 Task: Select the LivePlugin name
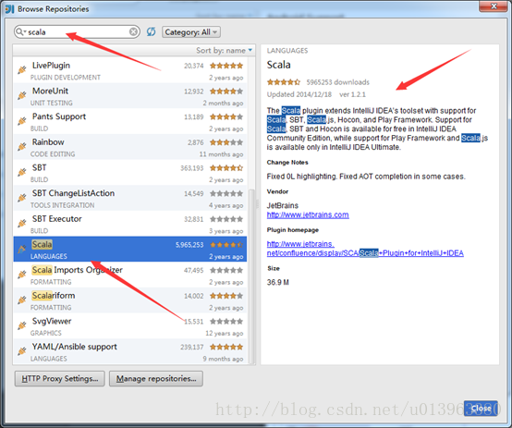coord(51,66)
